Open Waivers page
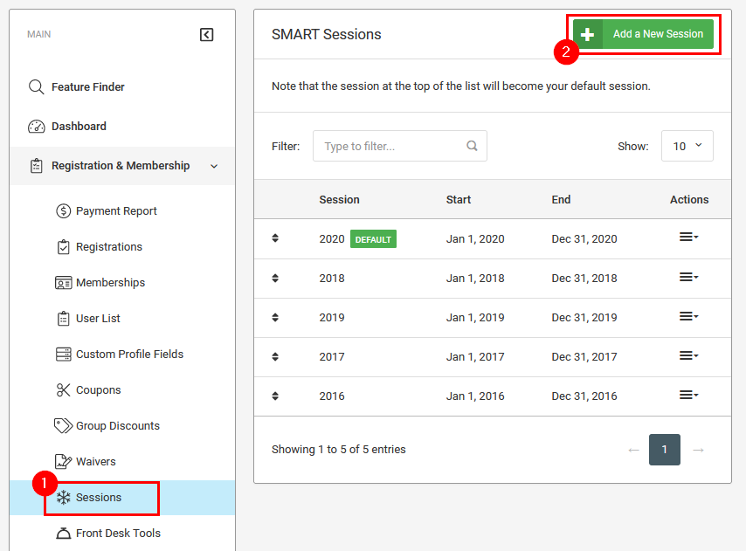Viewport: 746px width, 551px height. pos(95,462)
